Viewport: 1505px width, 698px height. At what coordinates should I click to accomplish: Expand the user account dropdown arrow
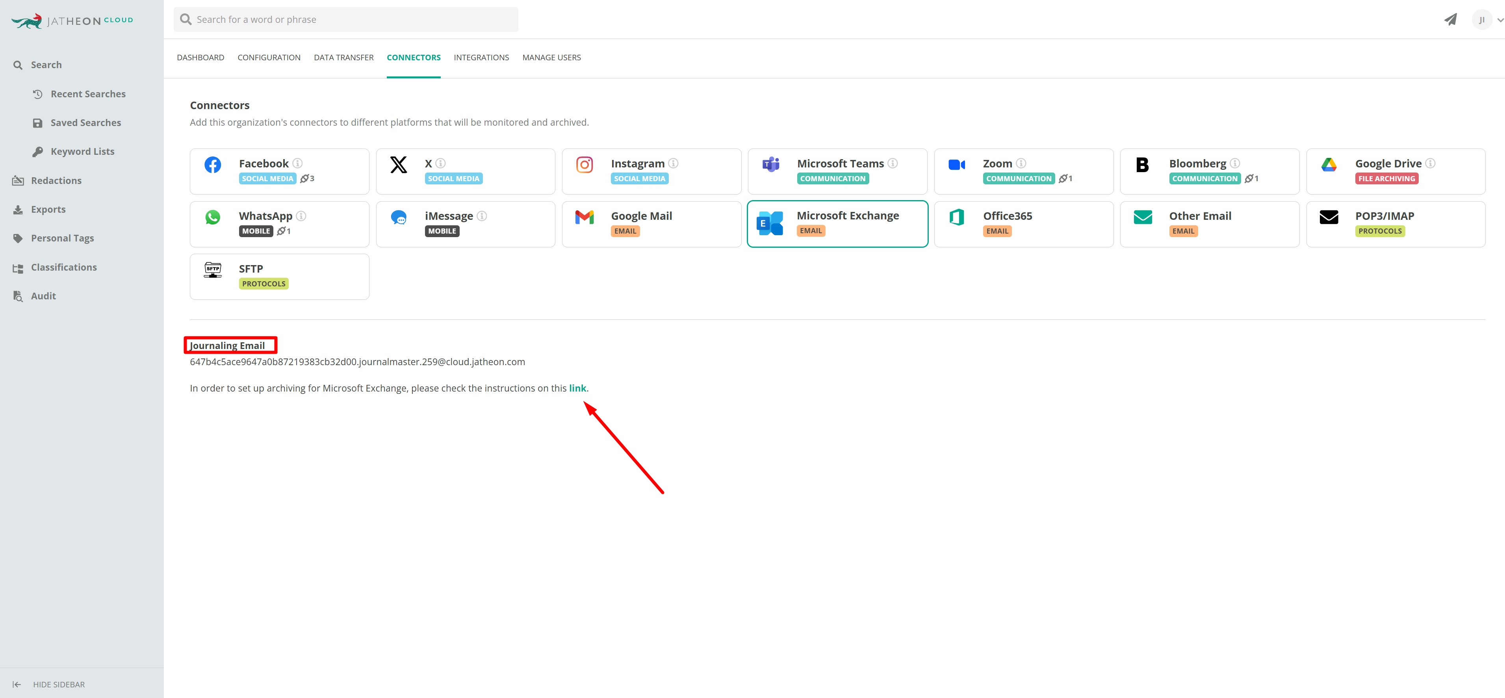pos(1500,20)
